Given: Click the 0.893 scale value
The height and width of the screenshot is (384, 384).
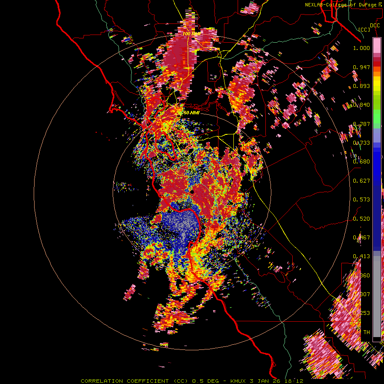Looking at the screenshot, I should [361, 86].
